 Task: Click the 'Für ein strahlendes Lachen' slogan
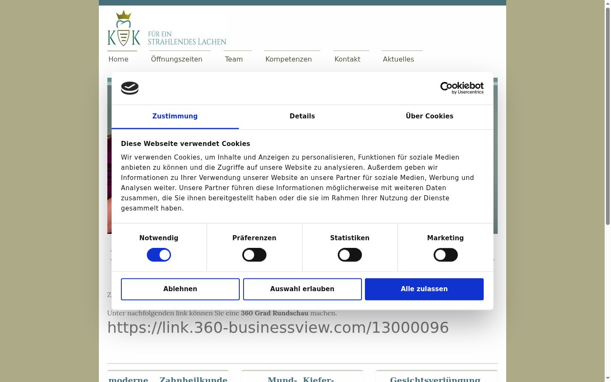coord(187,38)
